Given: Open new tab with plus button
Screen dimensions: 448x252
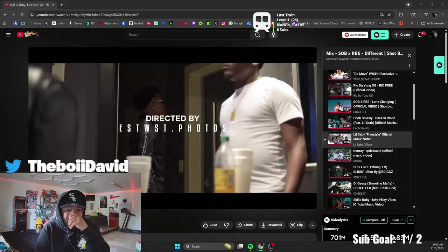Looking at the screenshot, I should [x=62, y=5].
